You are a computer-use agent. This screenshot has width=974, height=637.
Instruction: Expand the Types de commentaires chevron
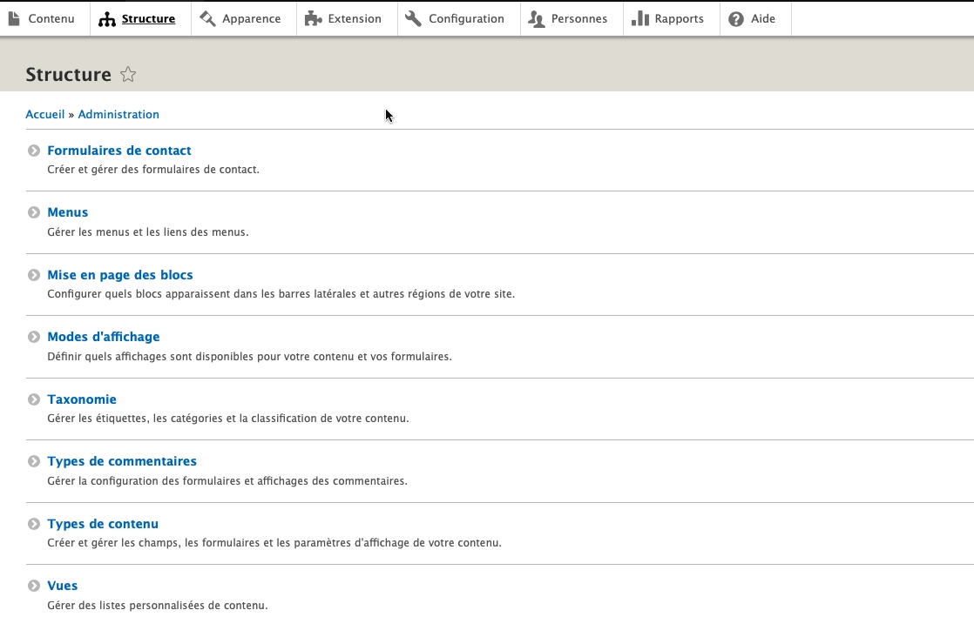pyautogui.click(x=33, y=460)
